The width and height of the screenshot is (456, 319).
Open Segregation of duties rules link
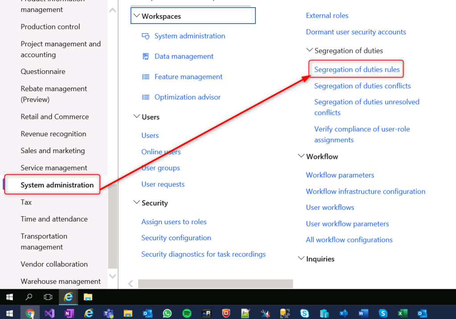point(357,69)
